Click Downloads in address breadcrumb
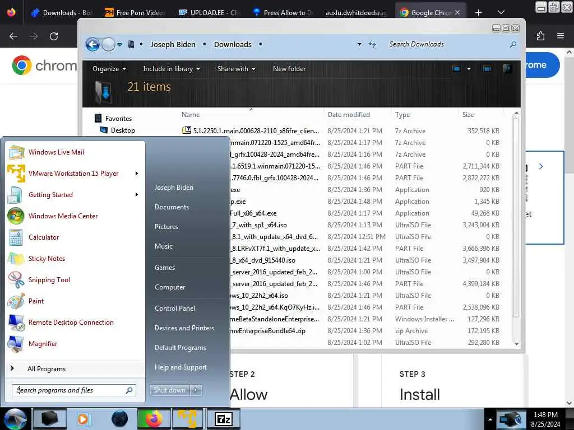The image size is (574, 430). click(x=233, y=45)
